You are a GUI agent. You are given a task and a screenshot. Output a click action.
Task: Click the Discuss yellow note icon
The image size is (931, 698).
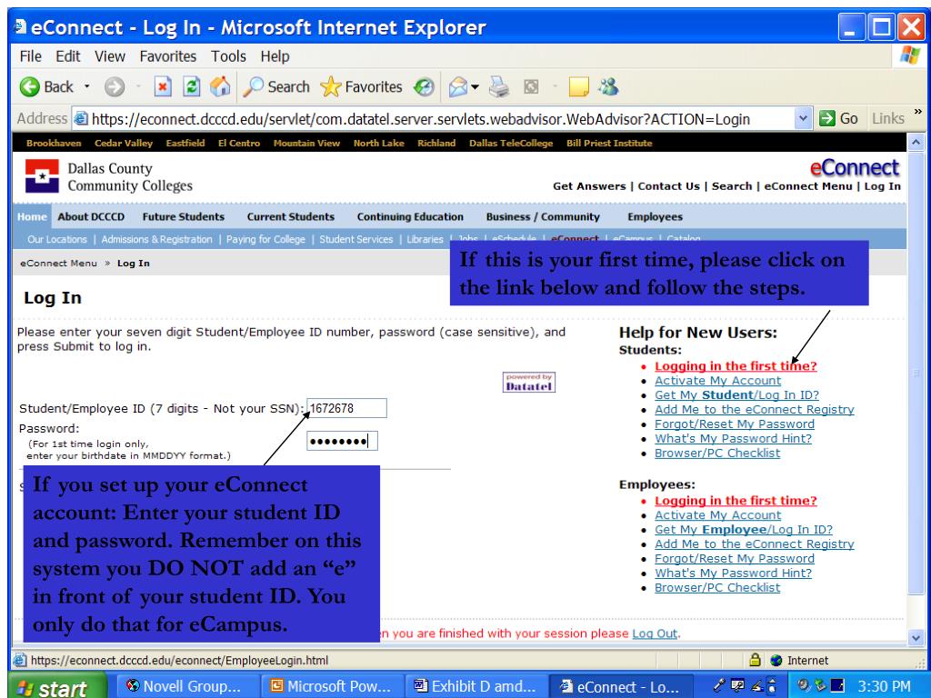[x=578, y=87]
